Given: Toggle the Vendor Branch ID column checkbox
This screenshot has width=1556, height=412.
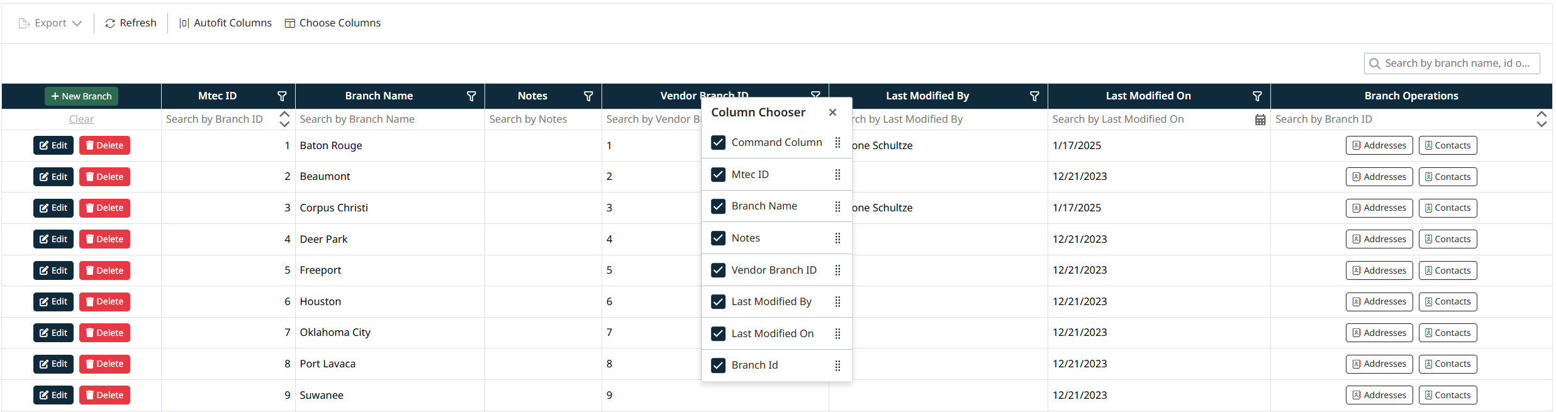Looking at the screenshot, I should coord(718,270).
